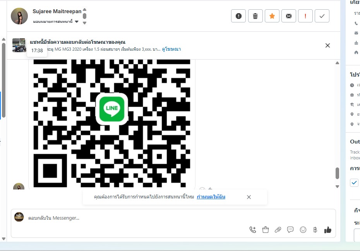Mark conversation as spam icon
Screen dimensions: 360x251
tap(238, 16)
